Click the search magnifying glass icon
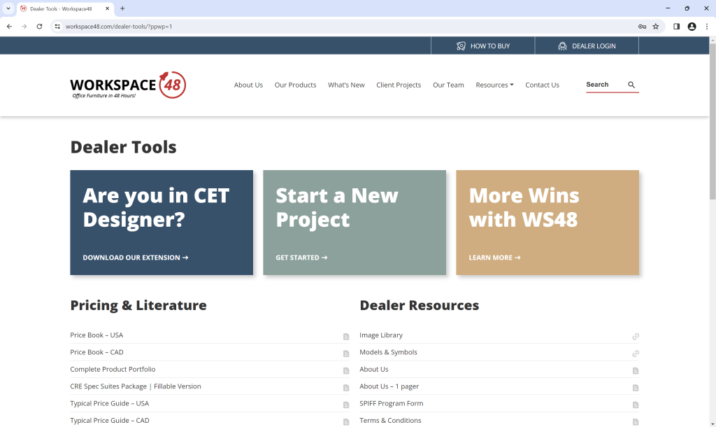This screenshot has height=427, width=716. (631, 84)
